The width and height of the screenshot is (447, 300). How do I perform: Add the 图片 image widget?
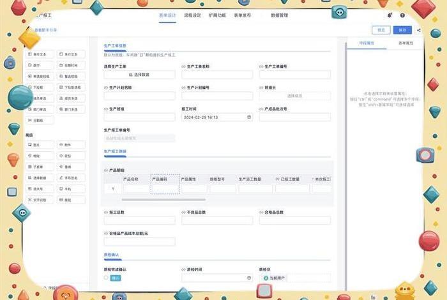40,145
